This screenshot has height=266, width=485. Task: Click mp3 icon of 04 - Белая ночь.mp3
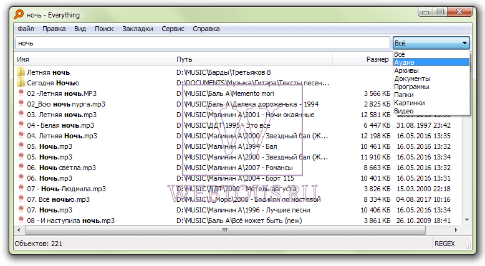pyautogui.click(x=21, y=125)
